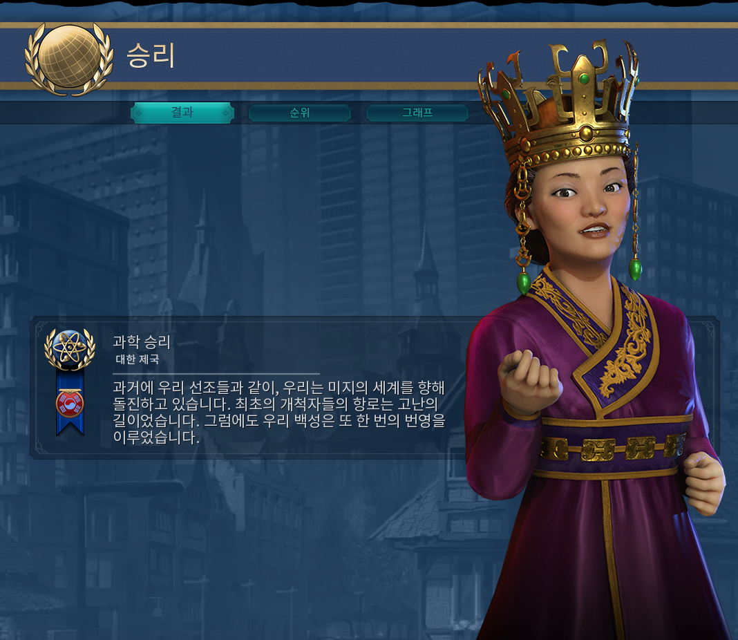Screen dimensions: 738x640
Task: Click the leader's raised fist
Action: click(x=529, y=382)
